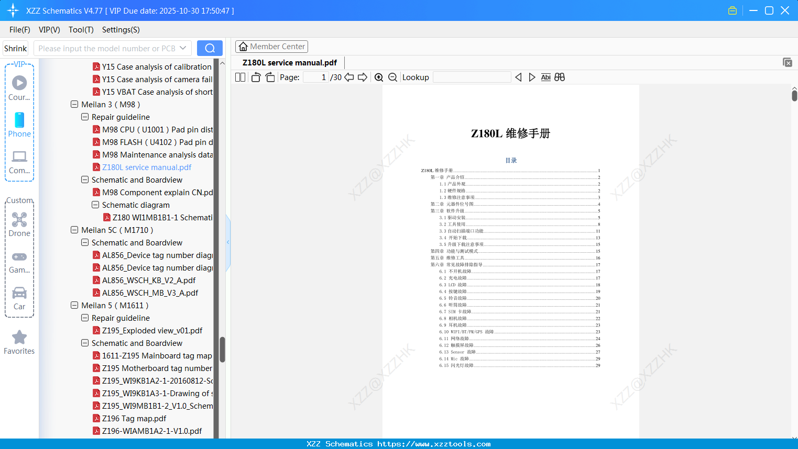The height and width of the screenshot is (449, 798).
Task: Switch to two-page view mode
Action: (239, 77)
